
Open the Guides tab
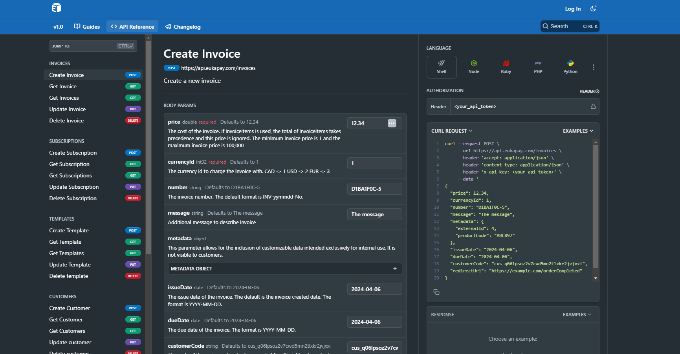click(87, 27)
